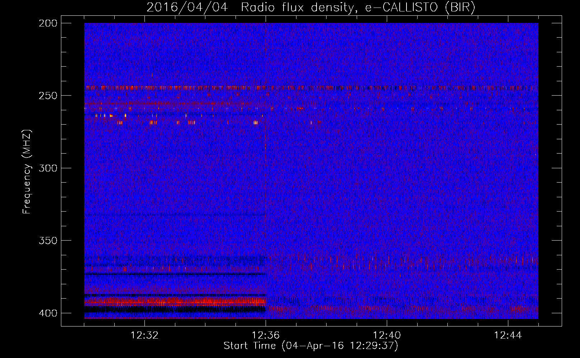This screenshot has height=358, width=580.
Task: Select the date '2016/04/04' in the title
Action: pos(187,7)
